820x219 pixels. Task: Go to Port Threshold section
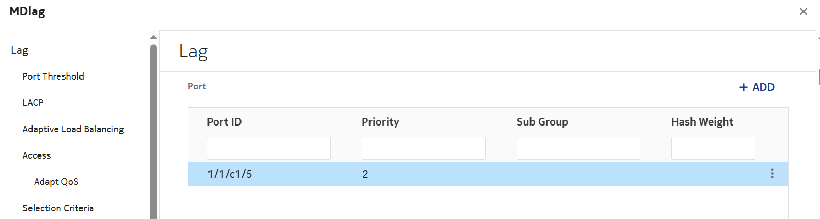(x=53, y=76)
